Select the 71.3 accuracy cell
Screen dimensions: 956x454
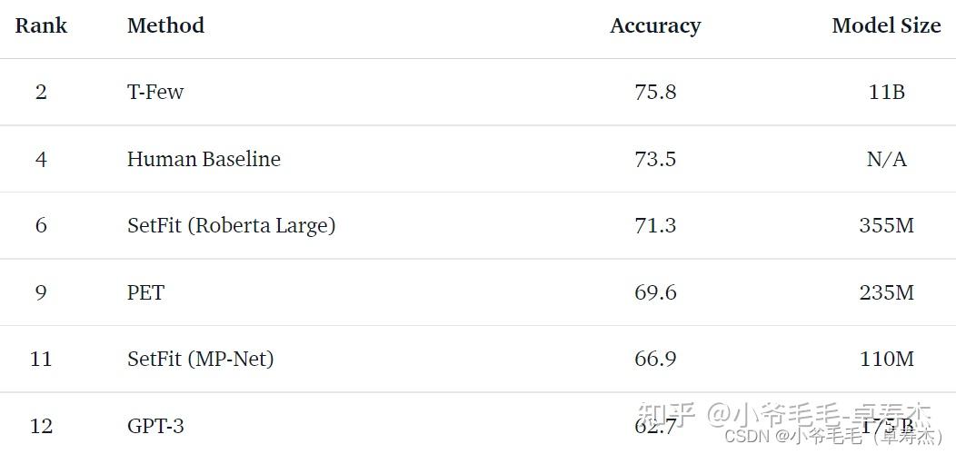655,225
